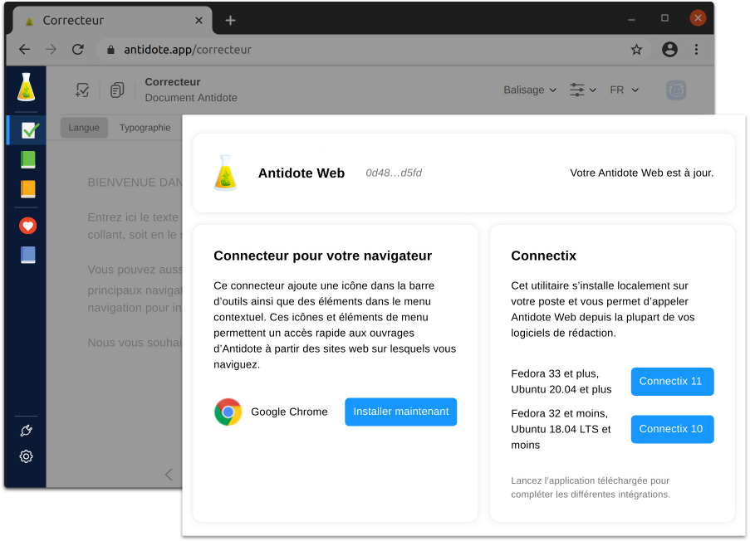Click the check document toolbar icon
The height and width of the screenshot is (541, 750).
(x=82, y=90)
